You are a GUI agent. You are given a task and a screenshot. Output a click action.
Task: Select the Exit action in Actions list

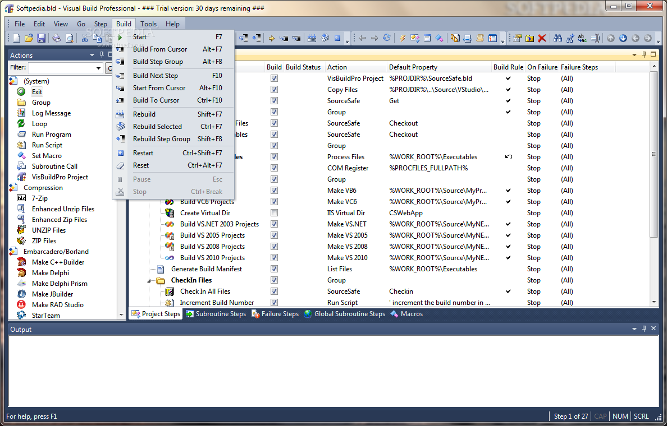37,92
